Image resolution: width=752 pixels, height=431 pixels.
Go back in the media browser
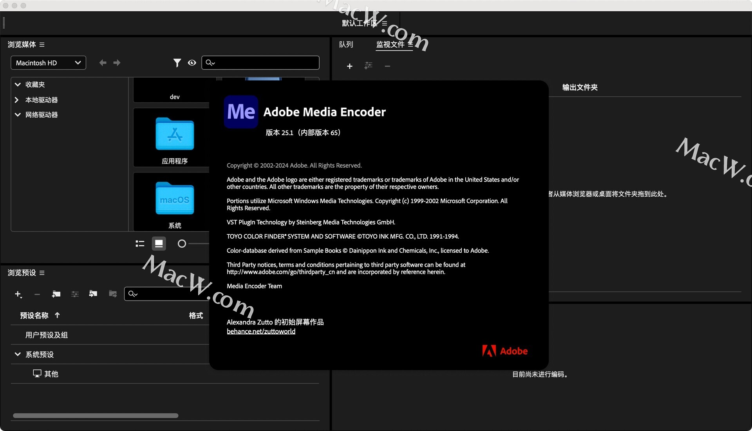(x=103, y=63)
